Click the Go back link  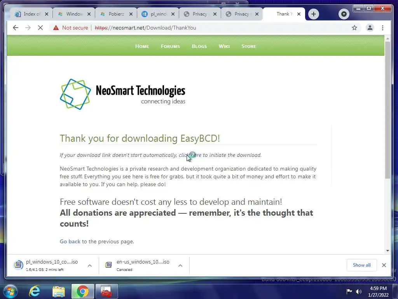click(x=70, y=241)
